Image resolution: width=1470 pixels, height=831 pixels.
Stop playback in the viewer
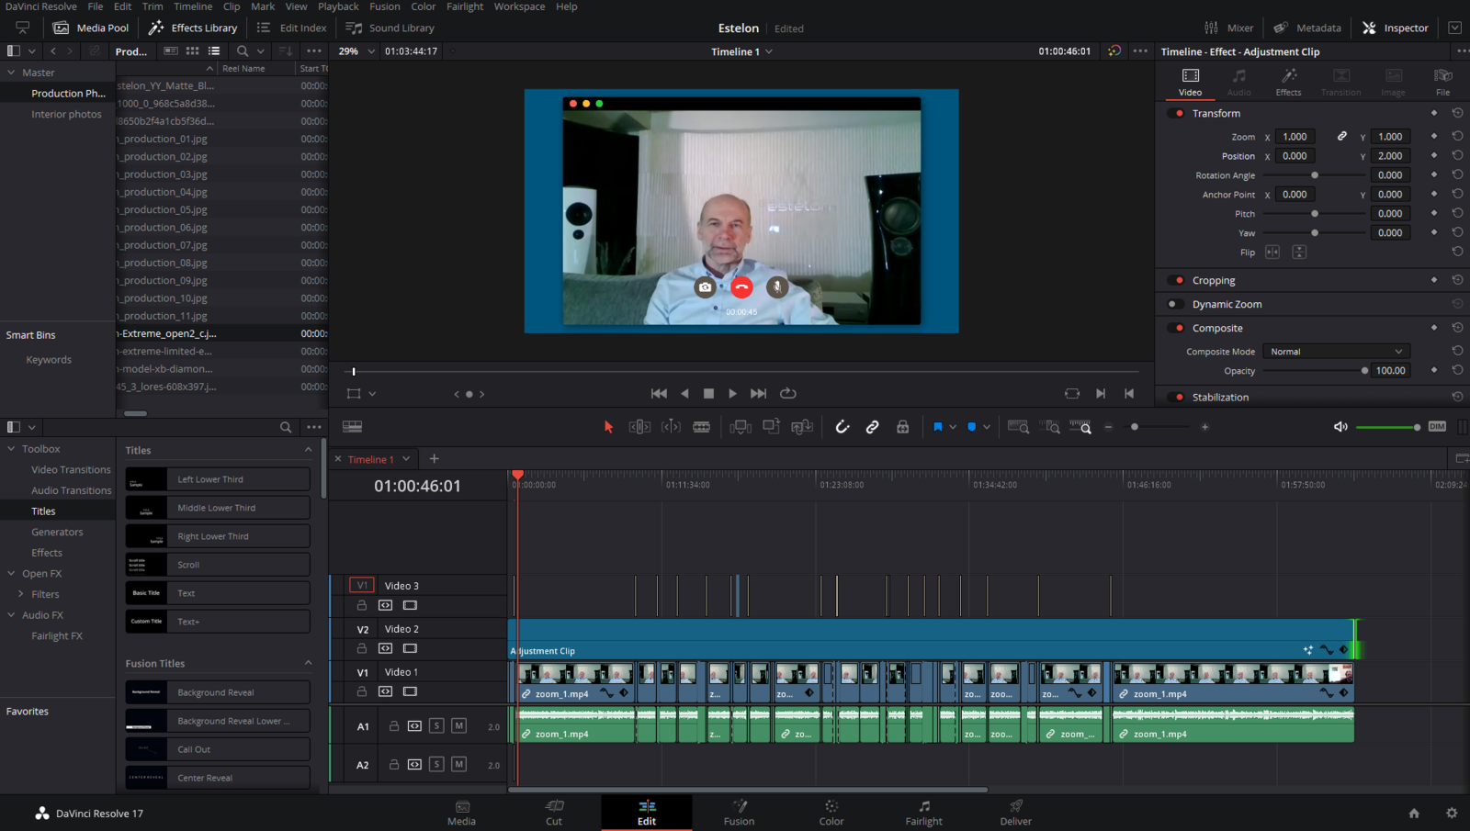pos(708,394)
